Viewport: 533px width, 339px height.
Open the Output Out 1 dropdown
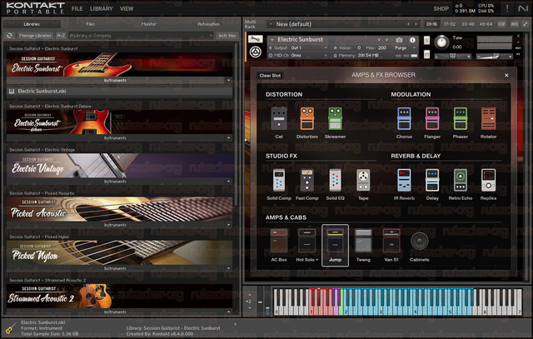pyautogui.click(x=299, y=48)
